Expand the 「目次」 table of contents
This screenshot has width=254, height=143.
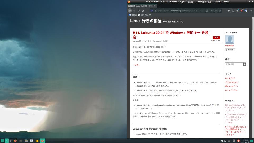click(x=136, y=65)
